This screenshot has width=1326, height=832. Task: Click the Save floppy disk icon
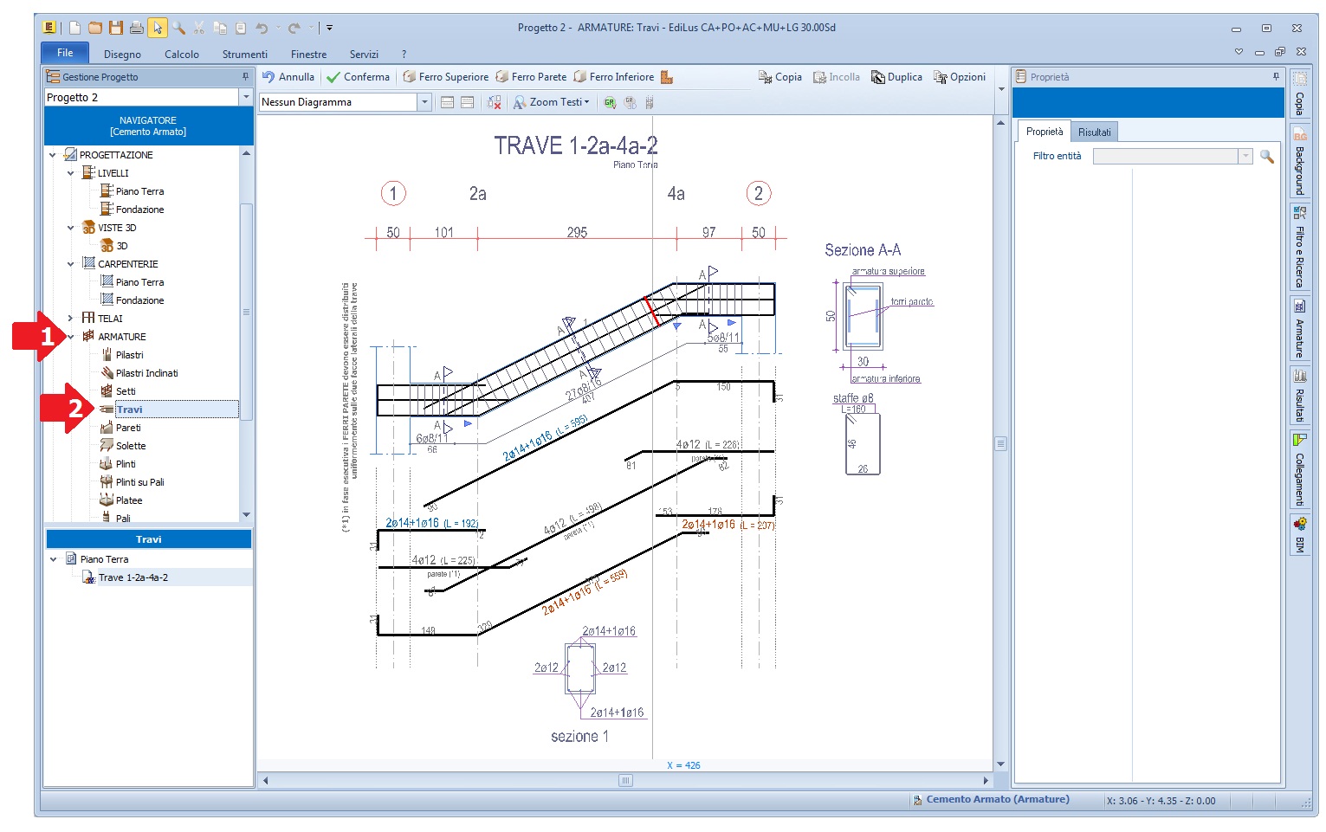[x=115, y=28]
